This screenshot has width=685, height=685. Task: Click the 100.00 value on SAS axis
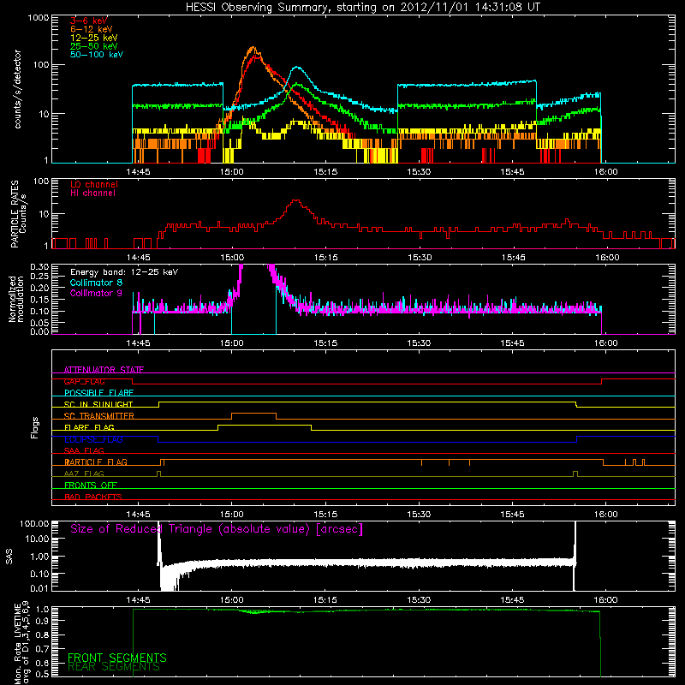tap(34, 523)
